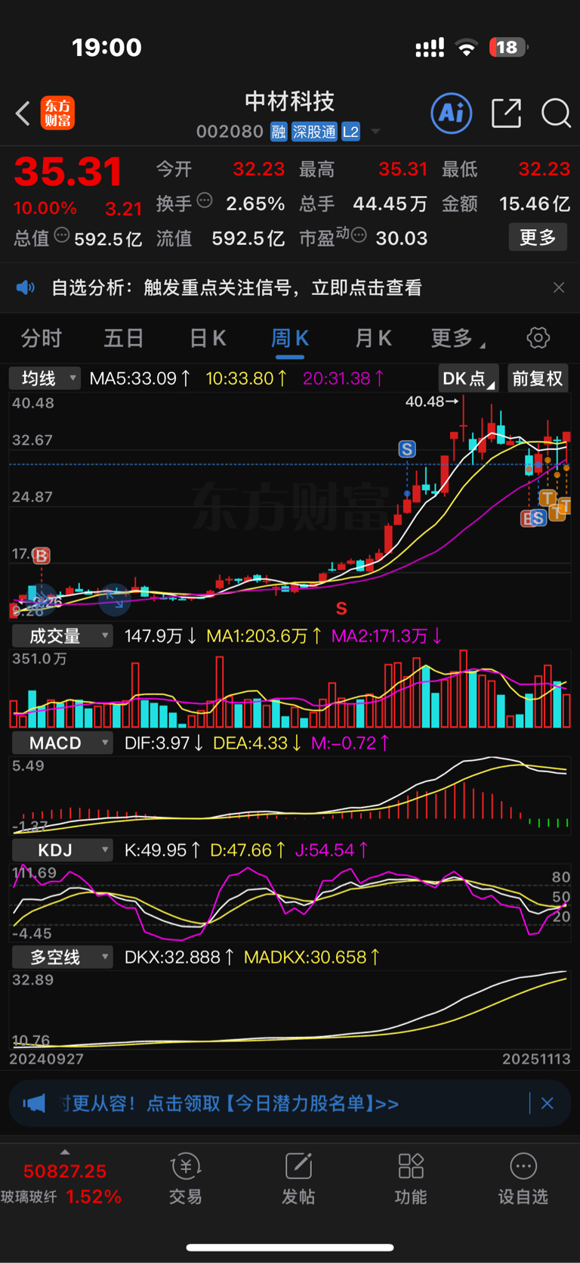Tap the orange T marker at right
This screenshot has width=580, height=1263.
tap(548, 497)
